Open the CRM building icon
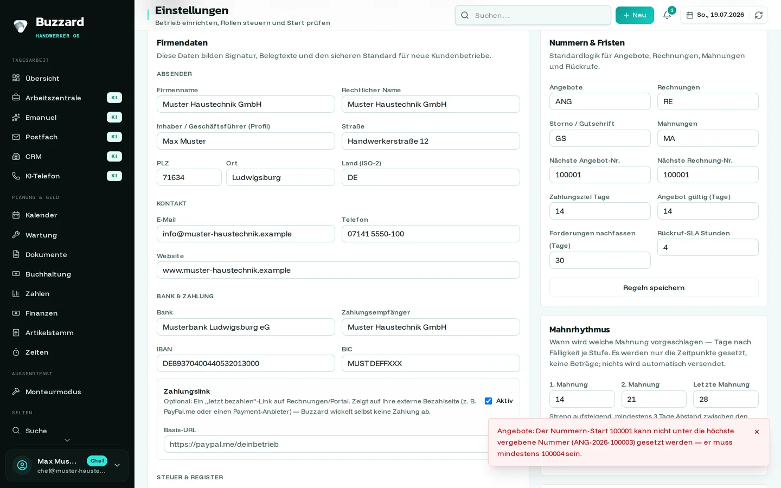The image size is (781, 488). click(x=16, y=156)
